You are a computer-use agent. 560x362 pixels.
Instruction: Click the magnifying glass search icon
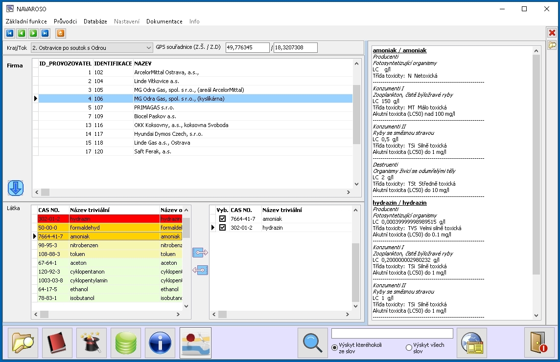click(312, 342)
